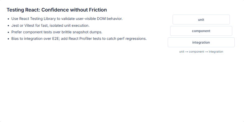Image resolution: width=244 pixels, height=122 pixels.
Task: Click the word 'unit' in the caption
Action: tap(182, 52)
